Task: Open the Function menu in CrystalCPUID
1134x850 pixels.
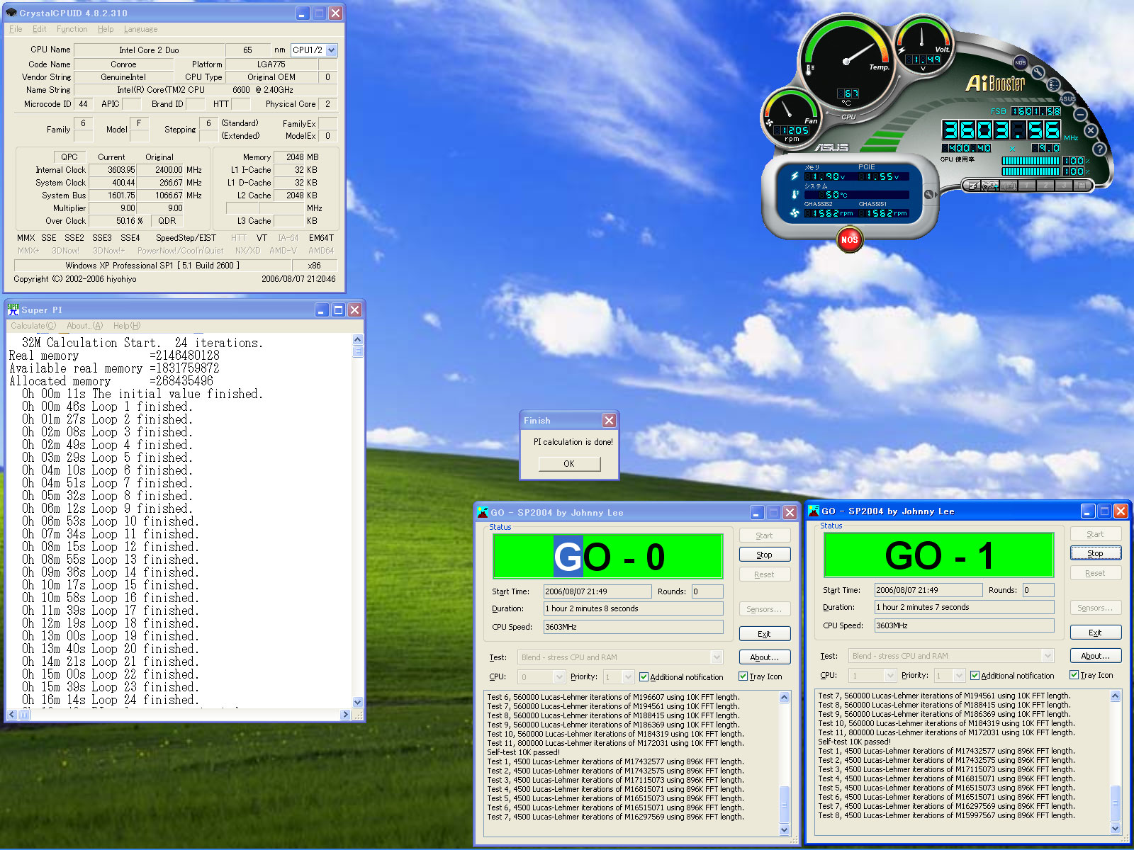Action: pos(72,29)
